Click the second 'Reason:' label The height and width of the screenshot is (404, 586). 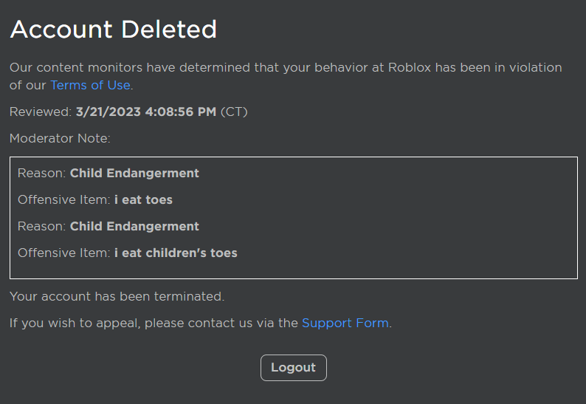(x=42, y=226)
